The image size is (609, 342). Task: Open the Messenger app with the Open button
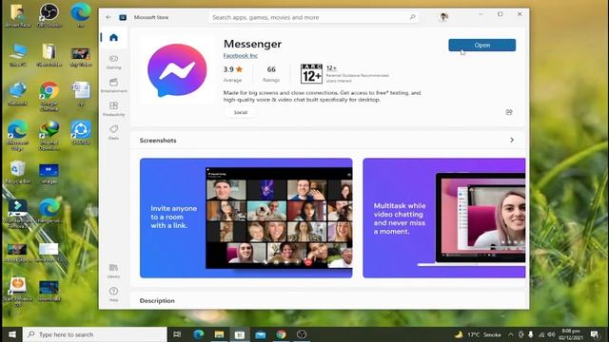(x=482, y=45)
